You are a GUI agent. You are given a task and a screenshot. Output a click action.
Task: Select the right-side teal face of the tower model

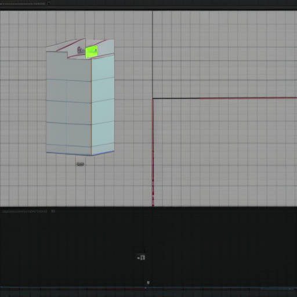point(103,105)
